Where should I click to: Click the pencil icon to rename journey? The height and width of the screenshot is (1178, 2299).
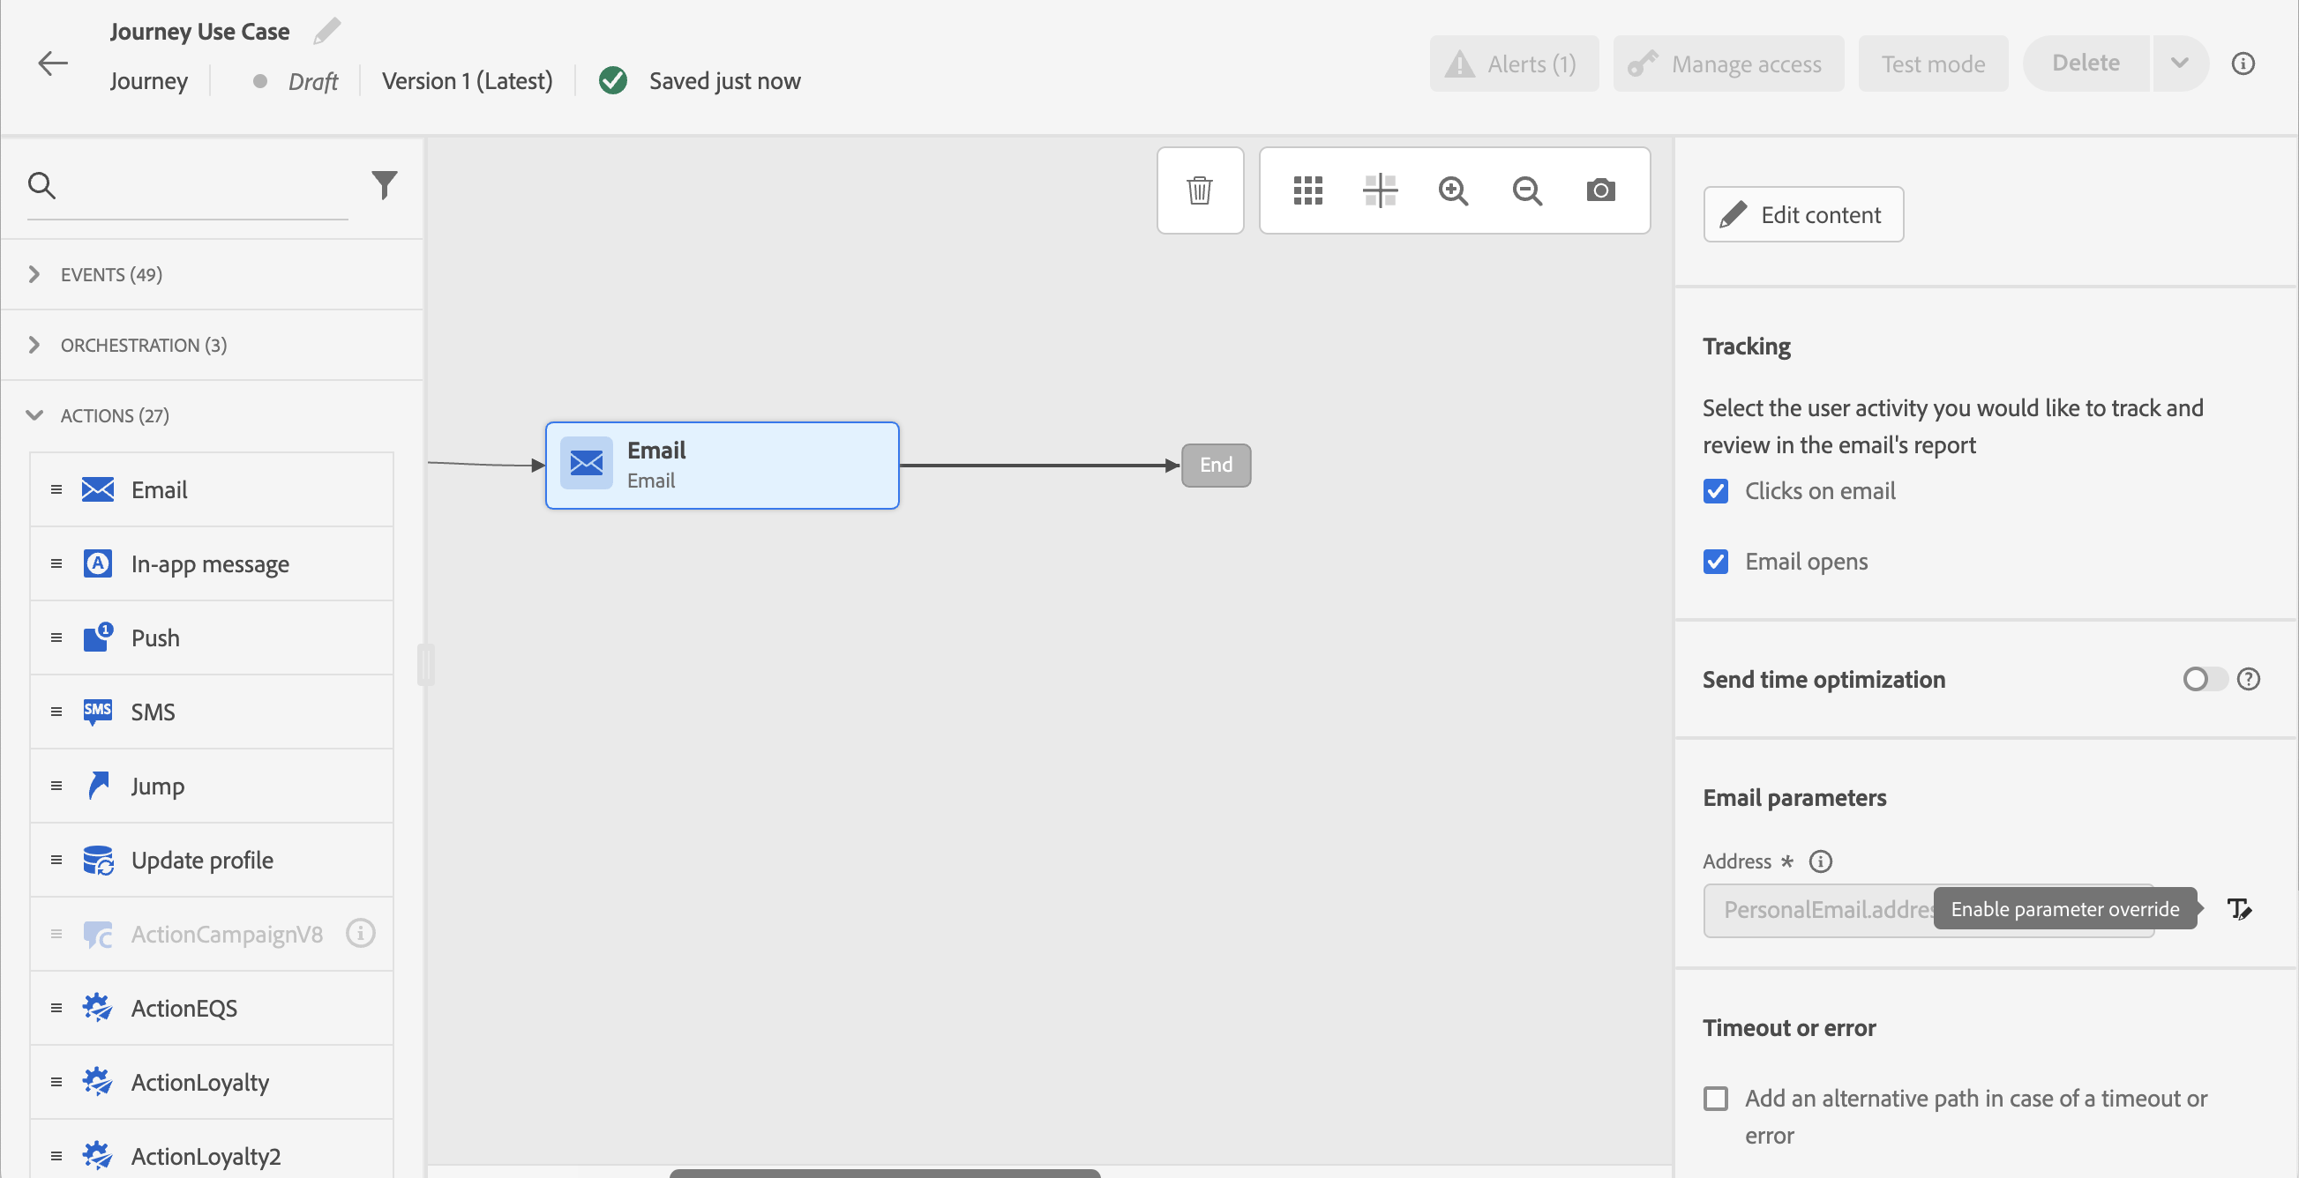click(x=326, y=31)
